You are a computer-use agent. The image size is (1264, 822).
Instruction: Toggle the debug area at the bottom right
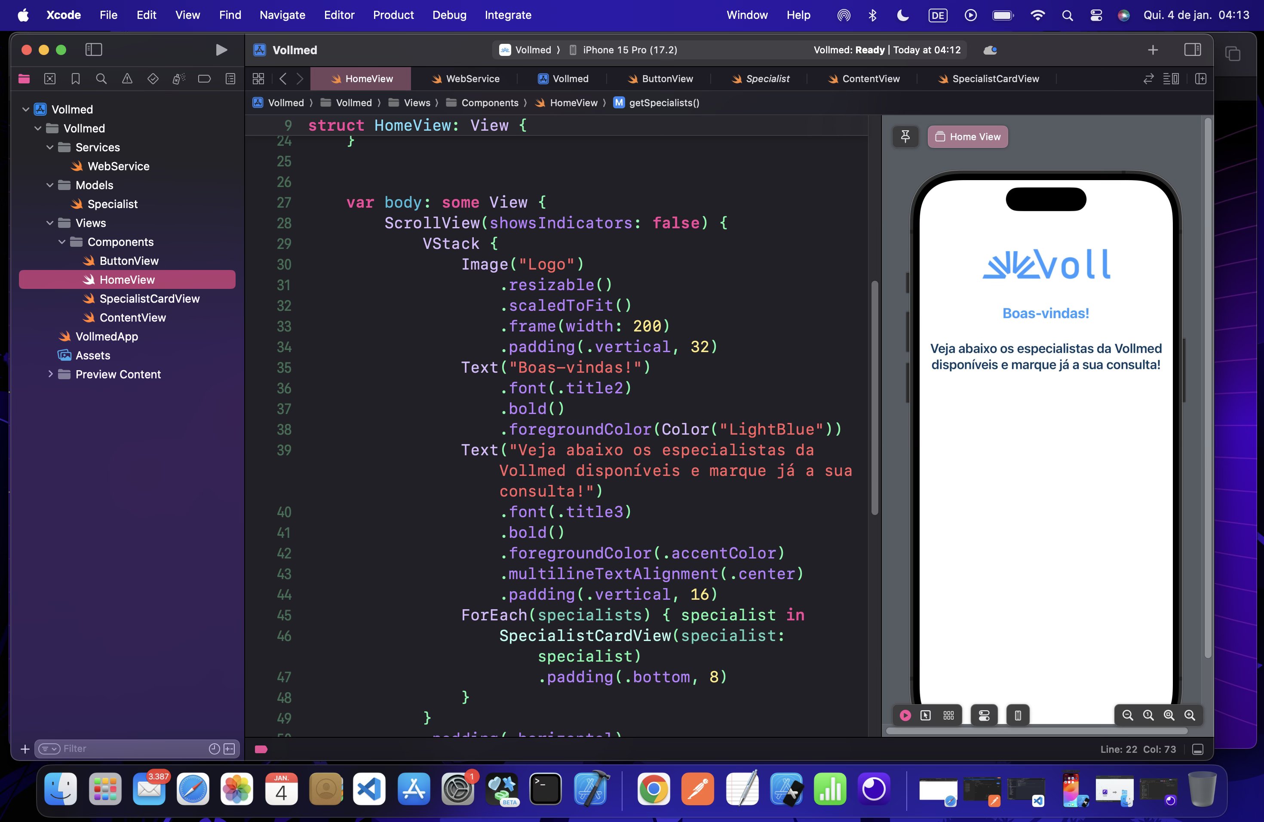(x=1198, y=749)
